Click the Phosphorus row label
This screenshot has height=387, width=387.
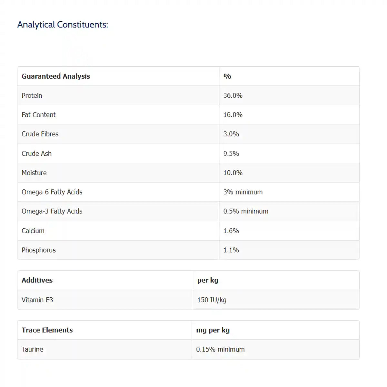pyautogui.click(x=38, y=250)
